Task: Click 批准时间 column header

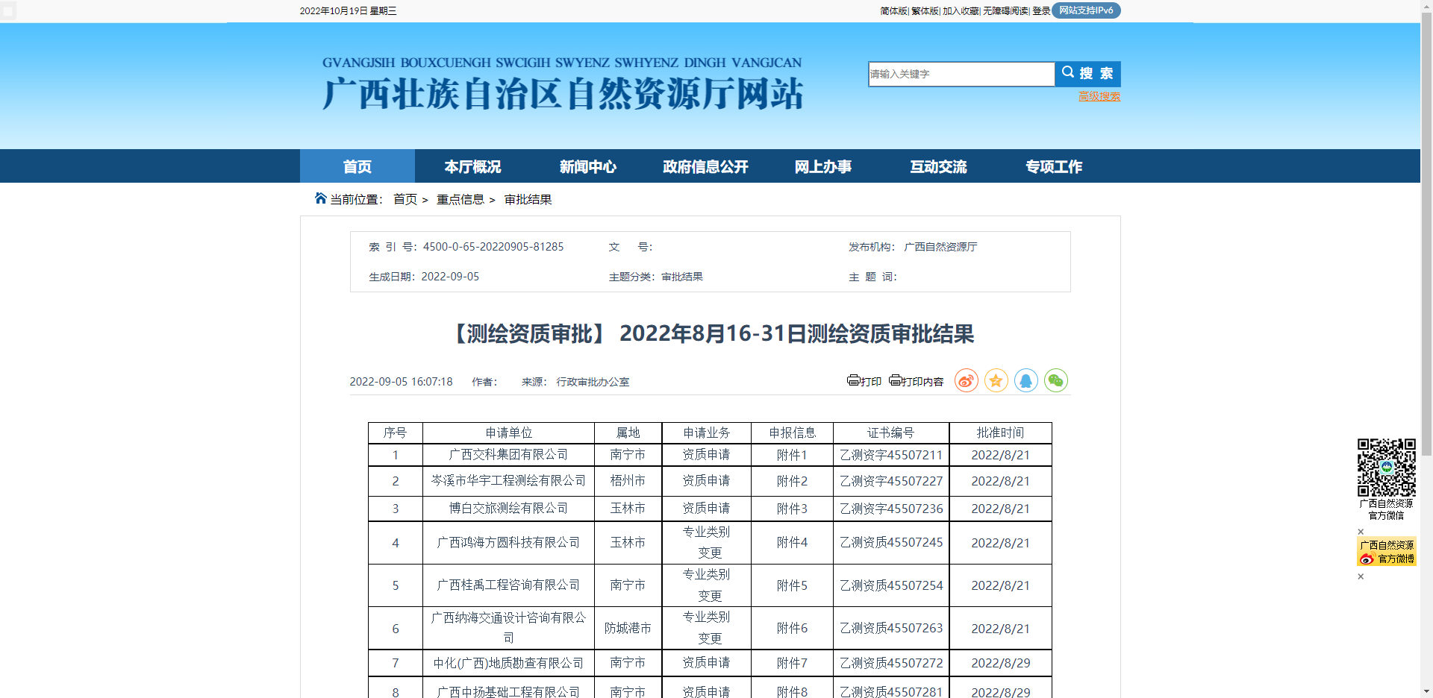Action: (1000, 433)
